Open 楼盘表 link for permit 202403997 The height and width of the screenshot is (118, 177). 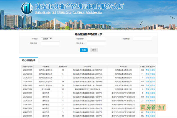click(153, 78)
